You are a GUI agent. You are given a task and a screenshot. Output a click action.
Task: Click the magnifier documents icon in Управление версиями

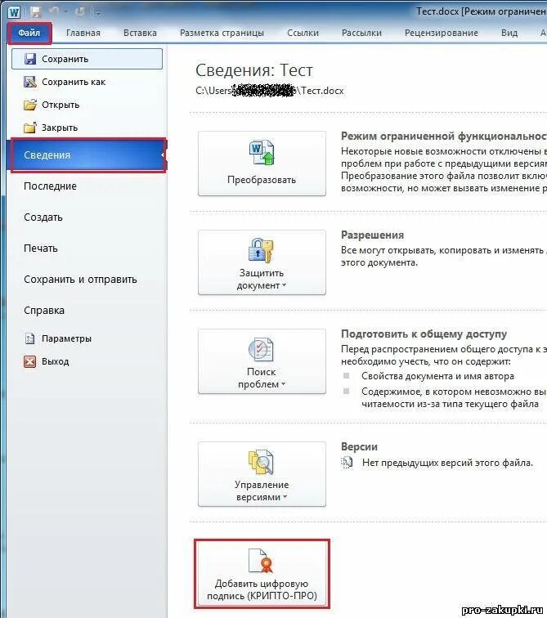tap(261, 462)
